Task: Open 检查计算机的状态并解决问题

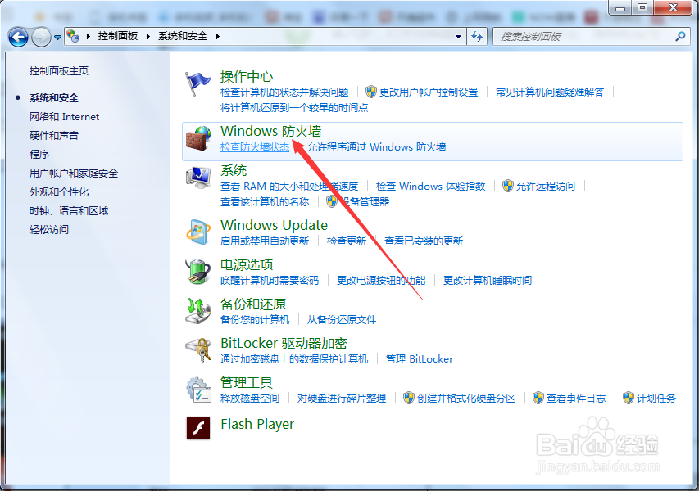Action: point(284,92)
